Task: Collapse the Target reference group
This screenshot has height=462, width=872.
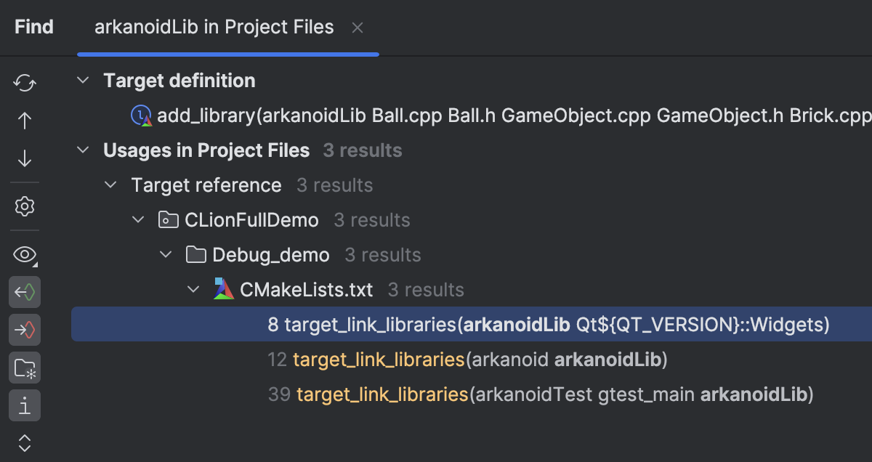Action: tap(110, 185)
